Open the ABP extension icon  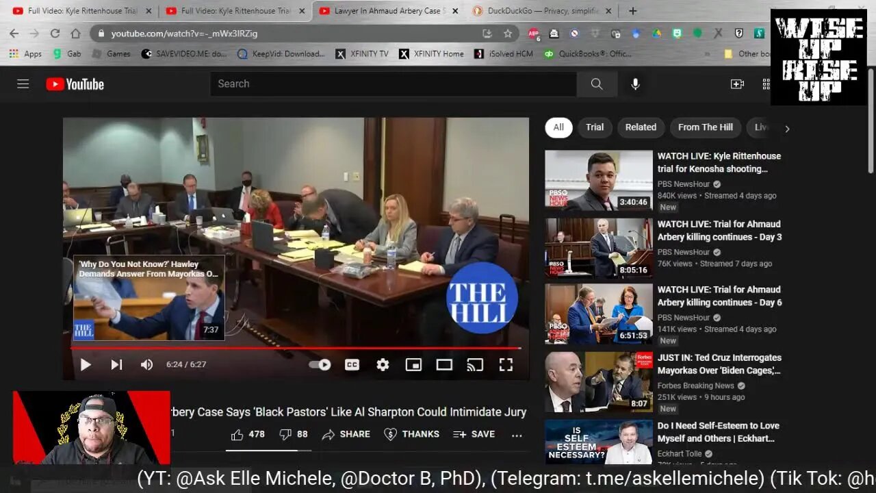tap(534, 33)
